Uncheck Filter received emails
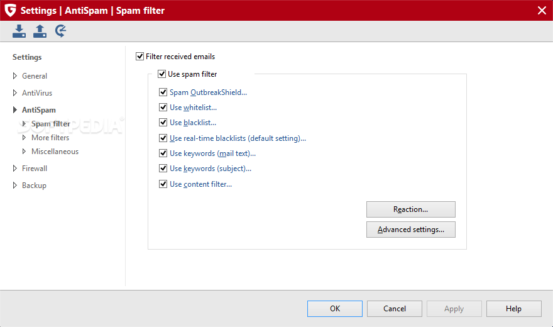Image resolution: width=553 pixels, height=327 pixels. (x=140, y=57)
